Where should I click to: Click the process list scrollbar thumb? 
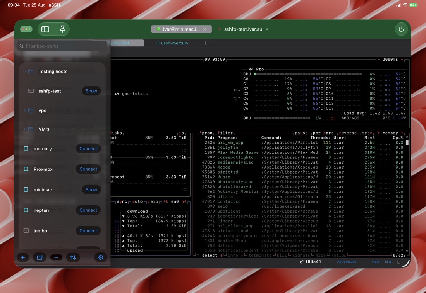(x=407, y=143)
